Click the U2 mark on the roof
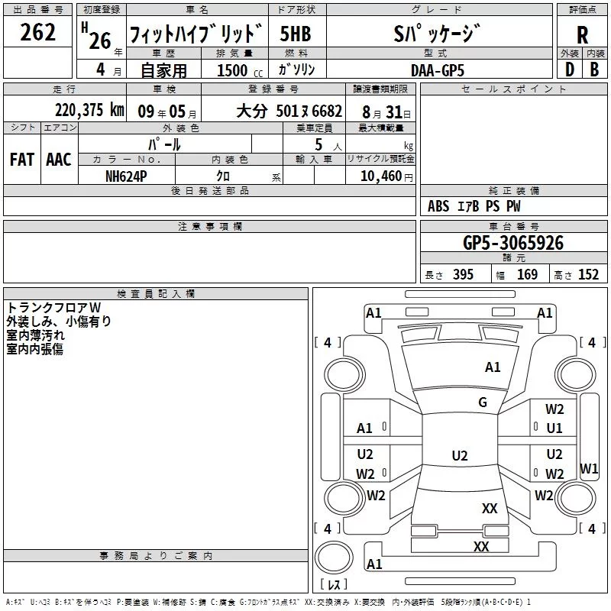 click(460, 455)
